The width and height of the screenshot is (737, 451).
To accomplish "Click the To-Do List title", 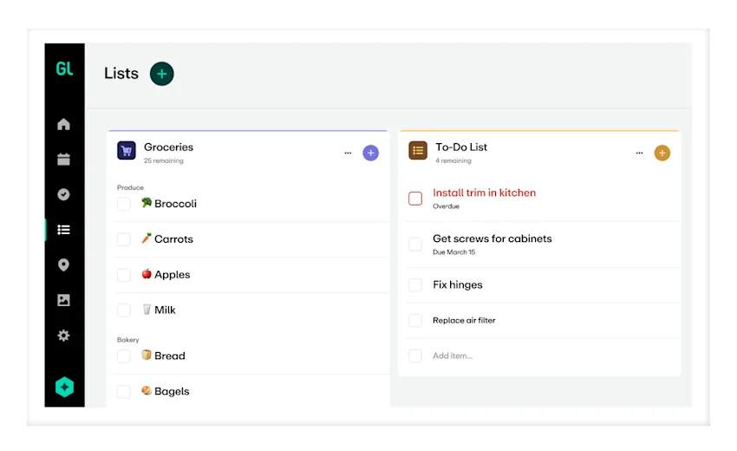I will (x=461, y=147).
